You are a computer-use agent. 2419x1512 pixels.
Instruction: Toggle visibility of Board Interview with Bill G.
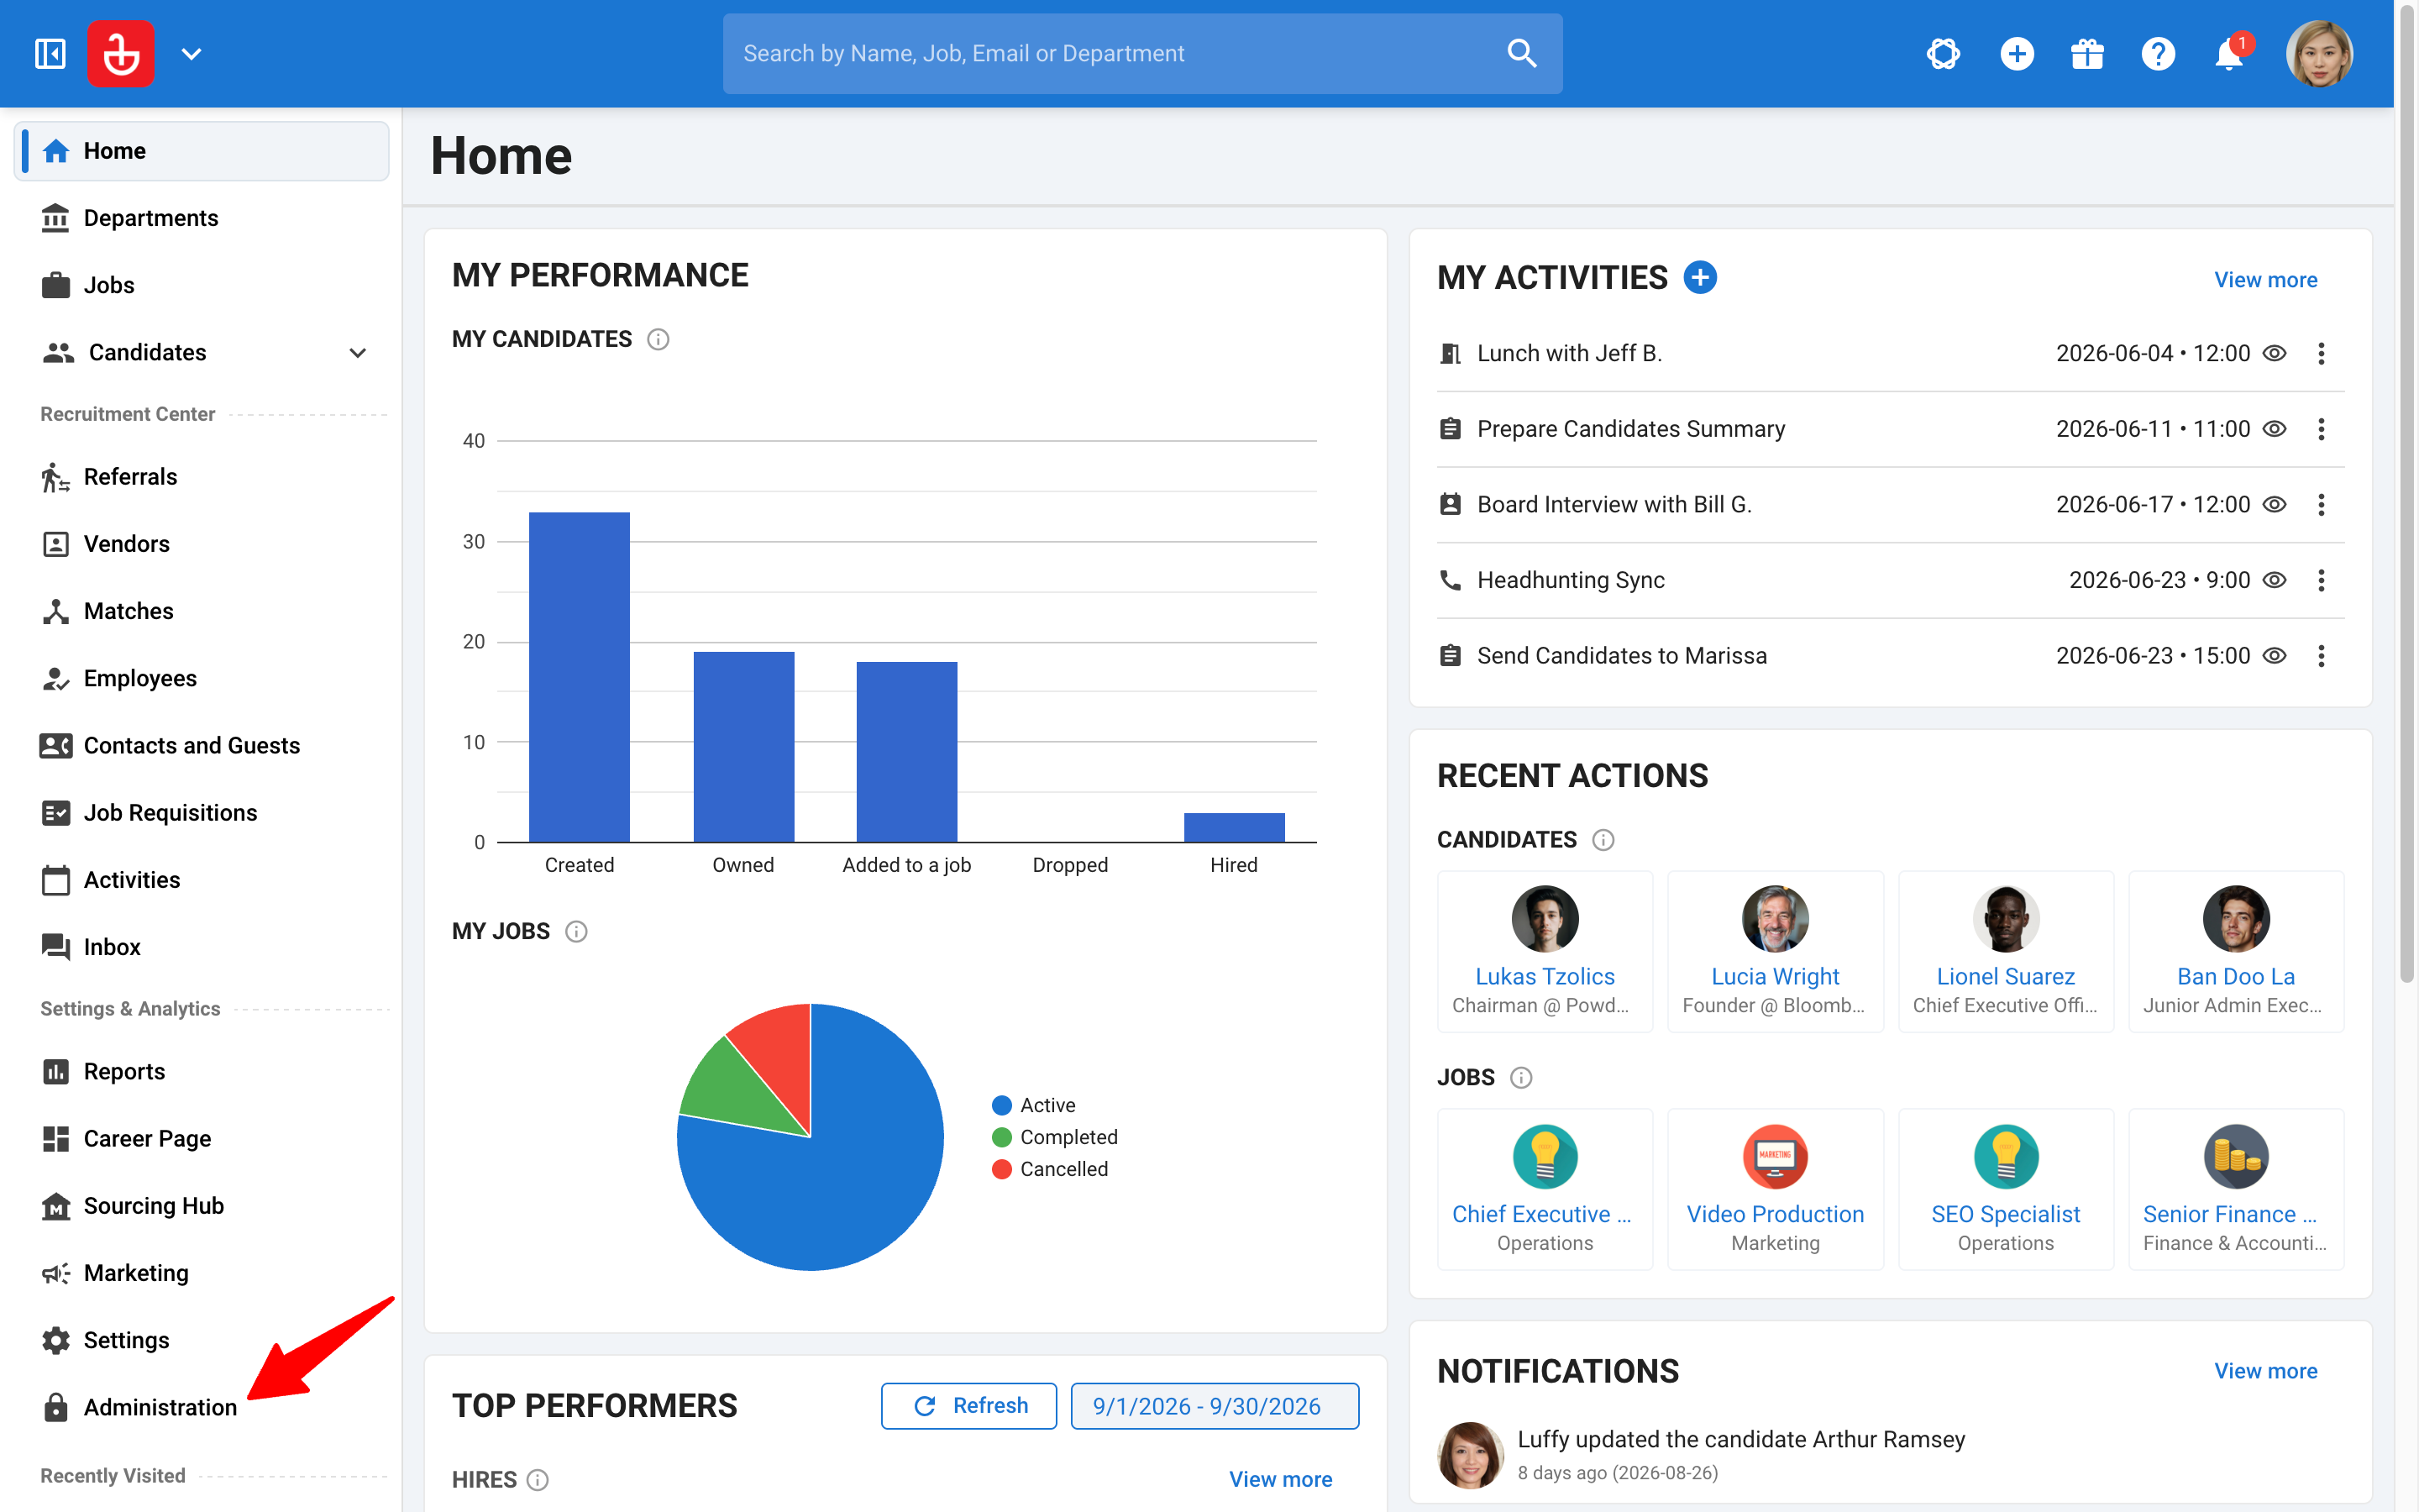pyautogui.click(x=2274, y=504)
